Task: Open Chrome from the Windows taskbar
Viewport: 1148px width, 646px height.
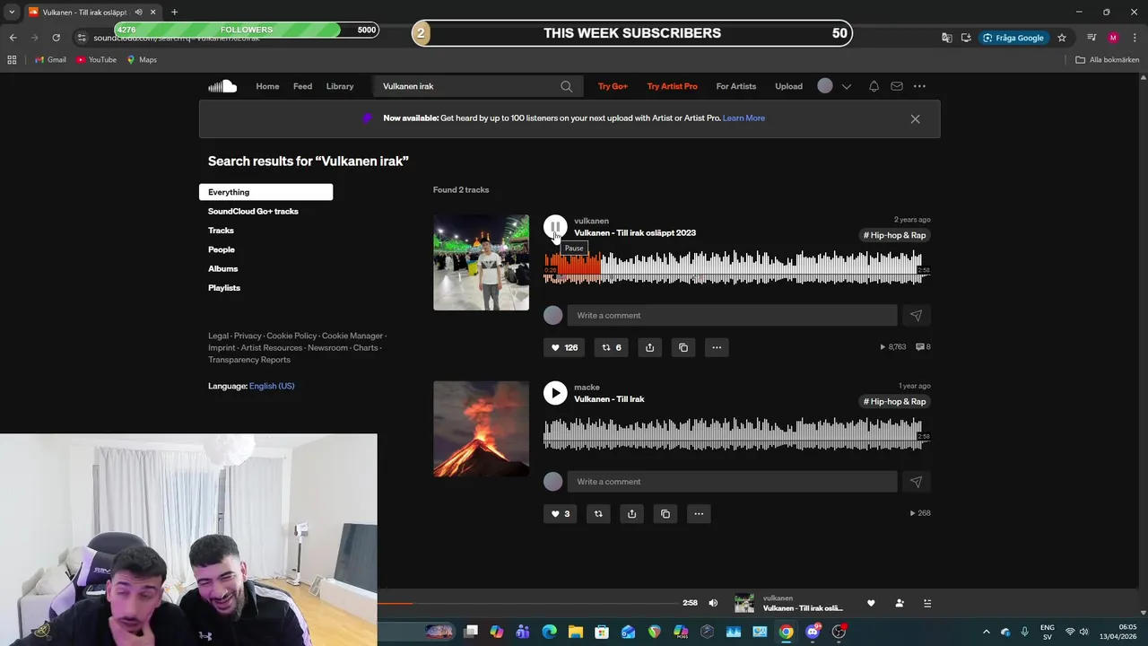Action: coord(786,632)
